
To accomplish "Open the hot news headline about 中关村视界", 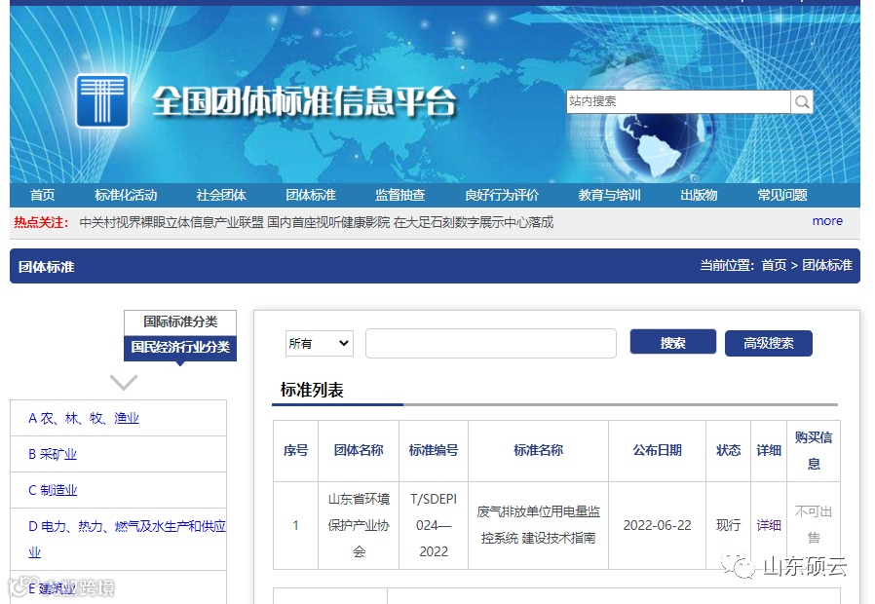I will [x=317, y=222].
